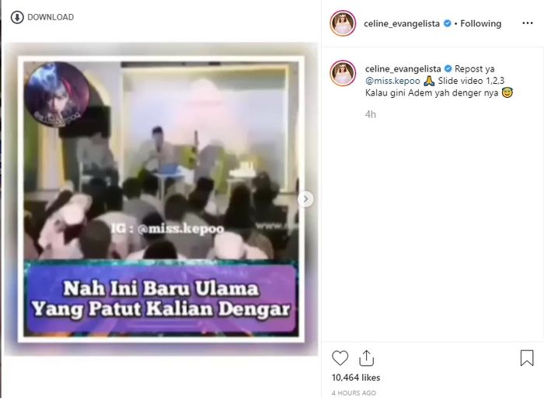Screen dimensions: 544x400
Task: Open the @miss.kepoo mention link
Action: (392, 81)
